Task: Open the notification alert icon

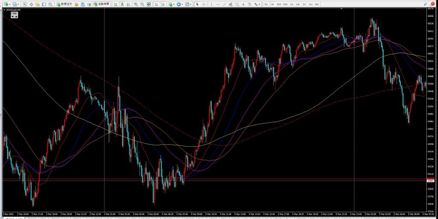Action: click(x=432, y=4)
